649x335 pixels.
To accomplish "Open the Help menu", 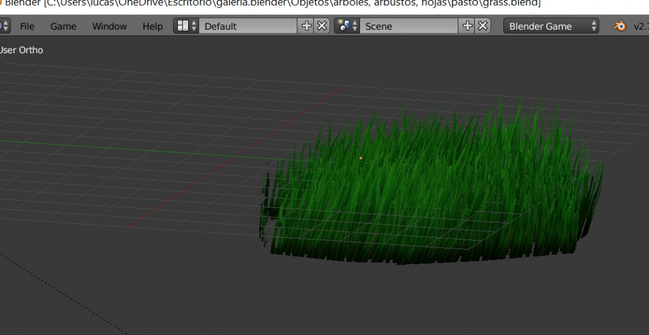I will (152, 27).
